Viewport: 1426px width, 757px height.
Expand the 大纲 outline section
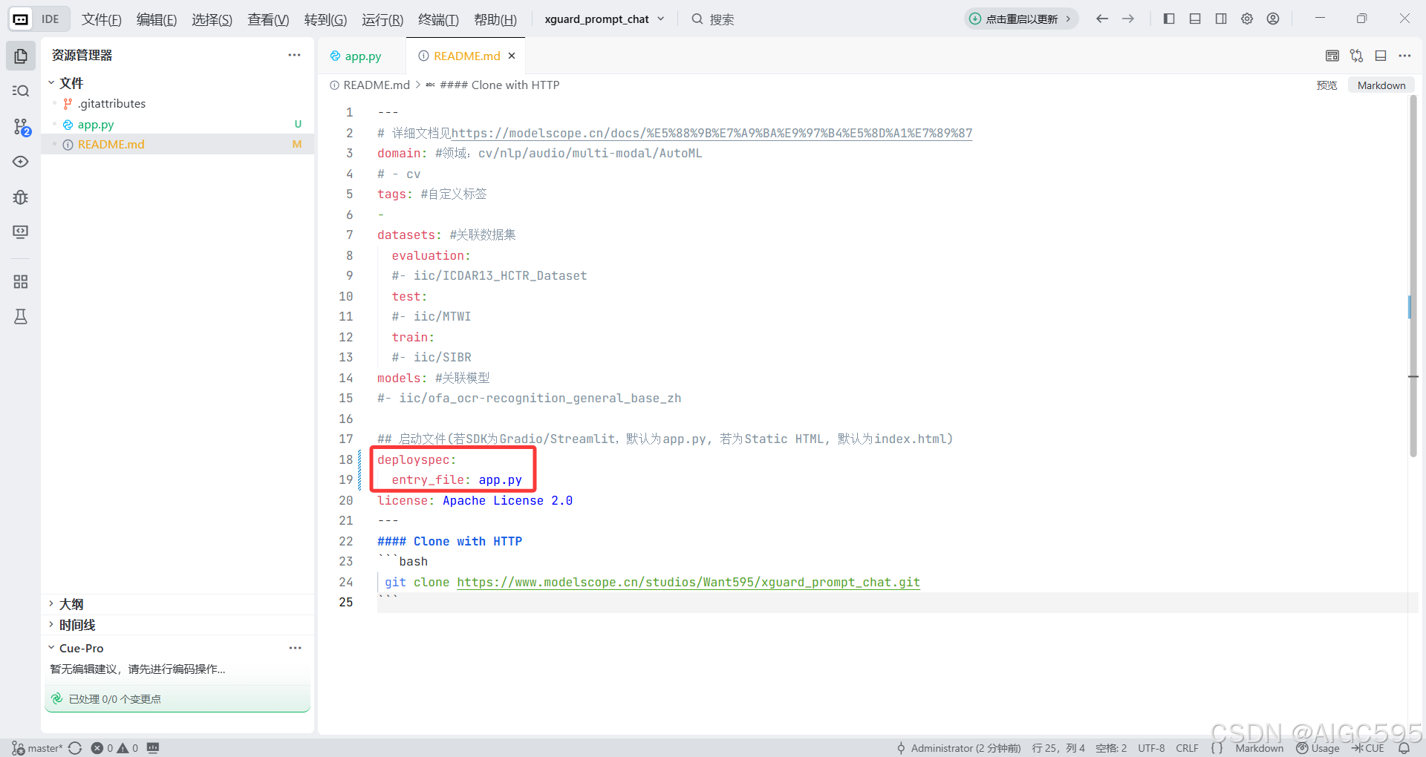click(178, 604)
